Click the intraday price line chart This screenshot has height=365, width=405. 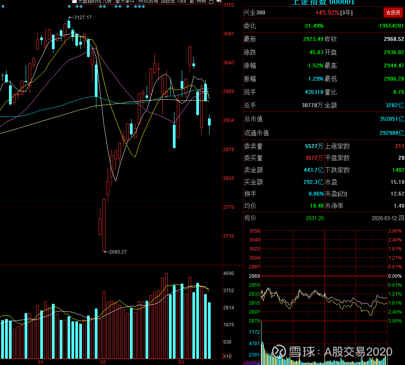point(324,301)
